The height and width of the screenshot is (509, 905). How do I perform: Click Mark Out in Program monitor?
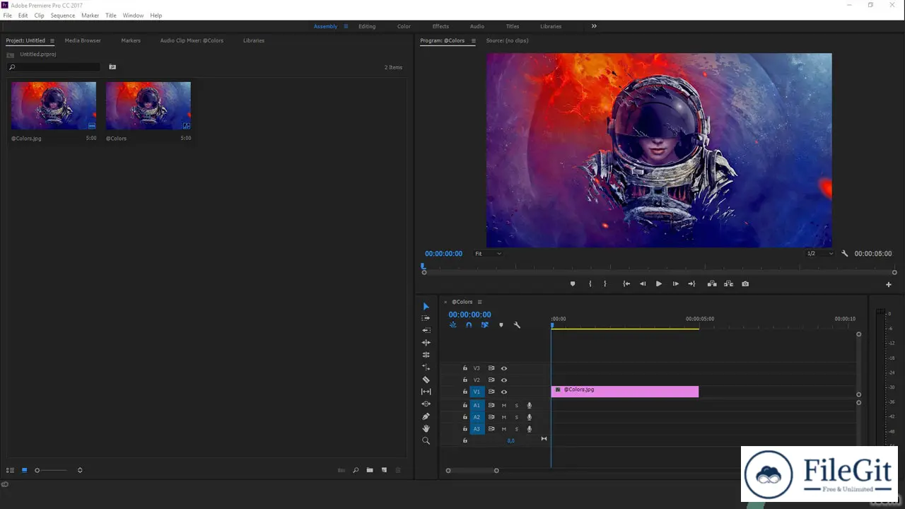point(605,283)
